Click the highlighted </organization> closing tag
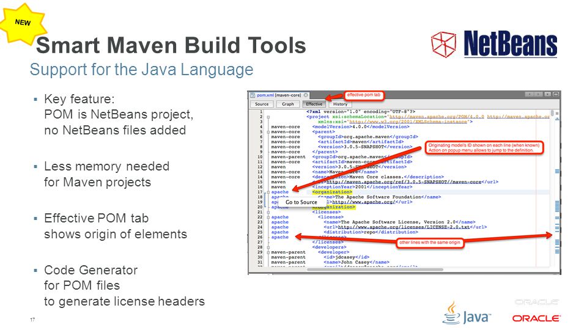 tap(334, 207)
